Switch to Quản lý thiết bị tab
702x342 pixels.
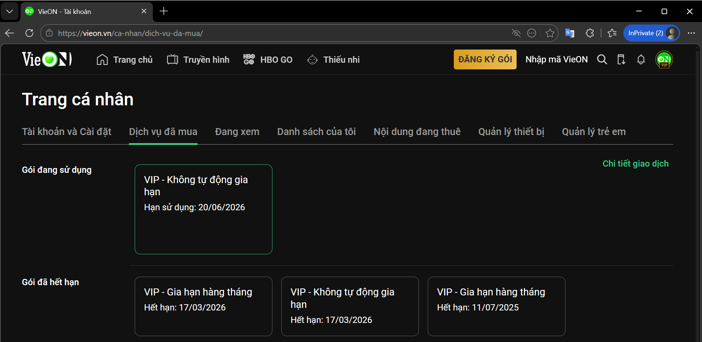click(x=511, y=132)
